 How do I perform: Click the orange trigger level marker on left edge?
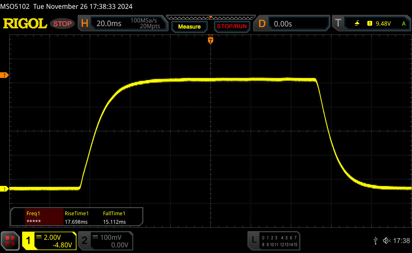[x=4, y=75]
